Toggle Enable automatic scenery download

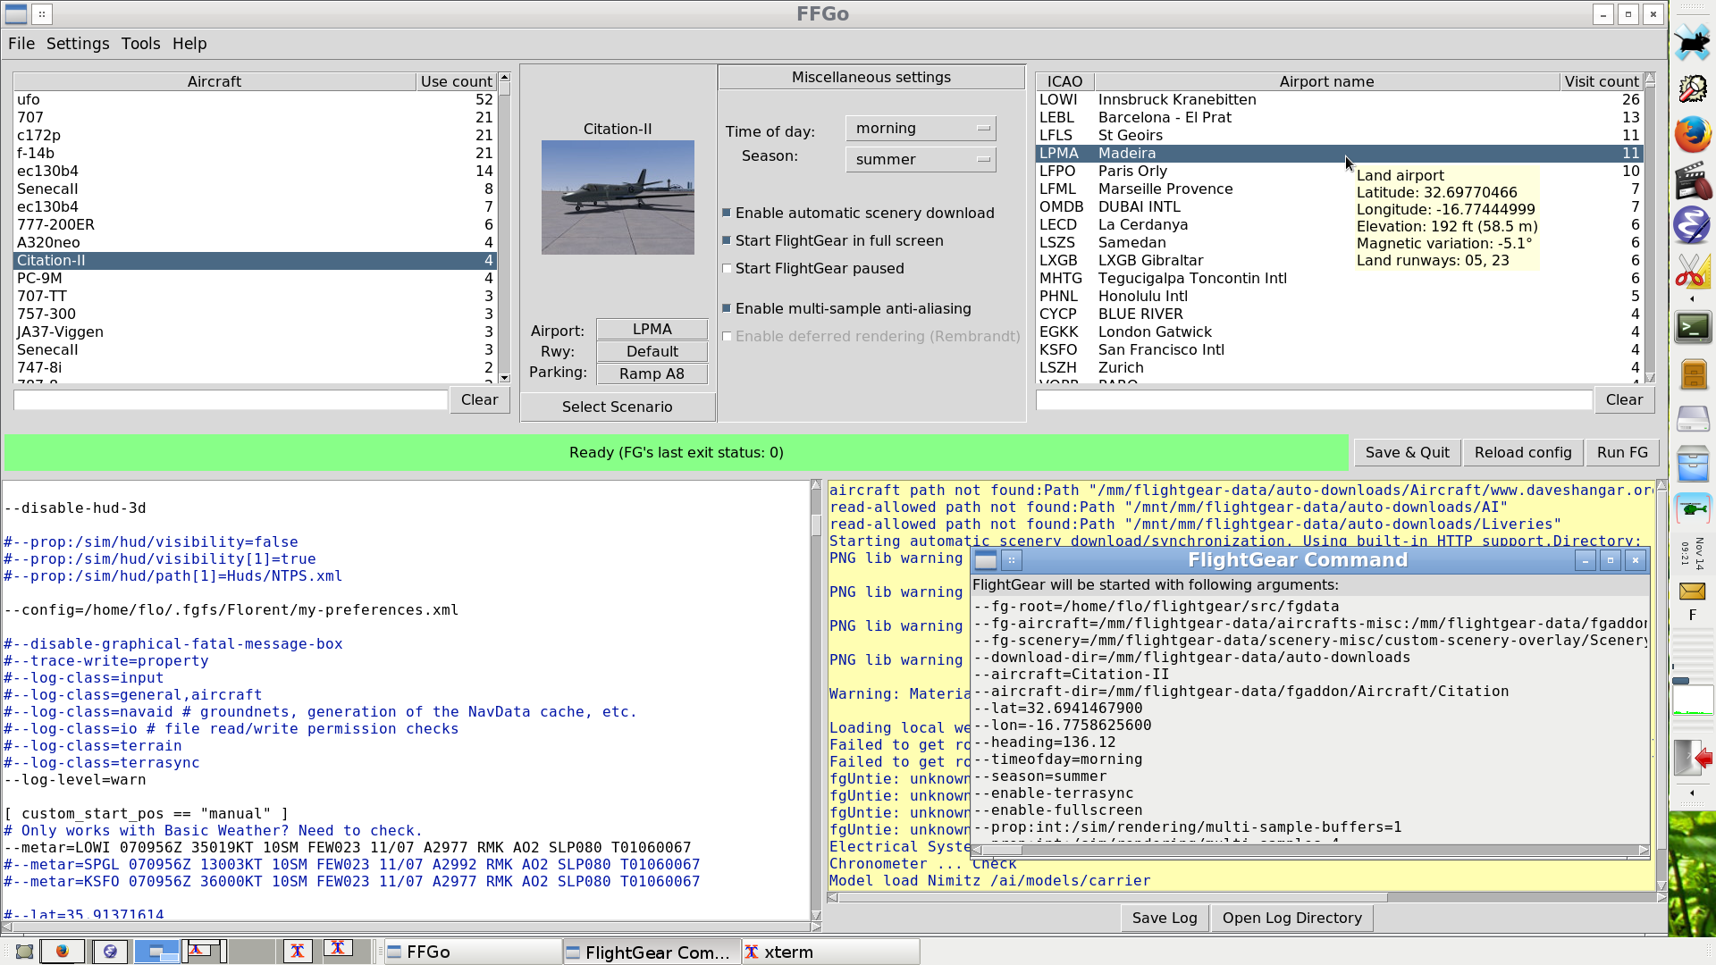click(727, 213)
